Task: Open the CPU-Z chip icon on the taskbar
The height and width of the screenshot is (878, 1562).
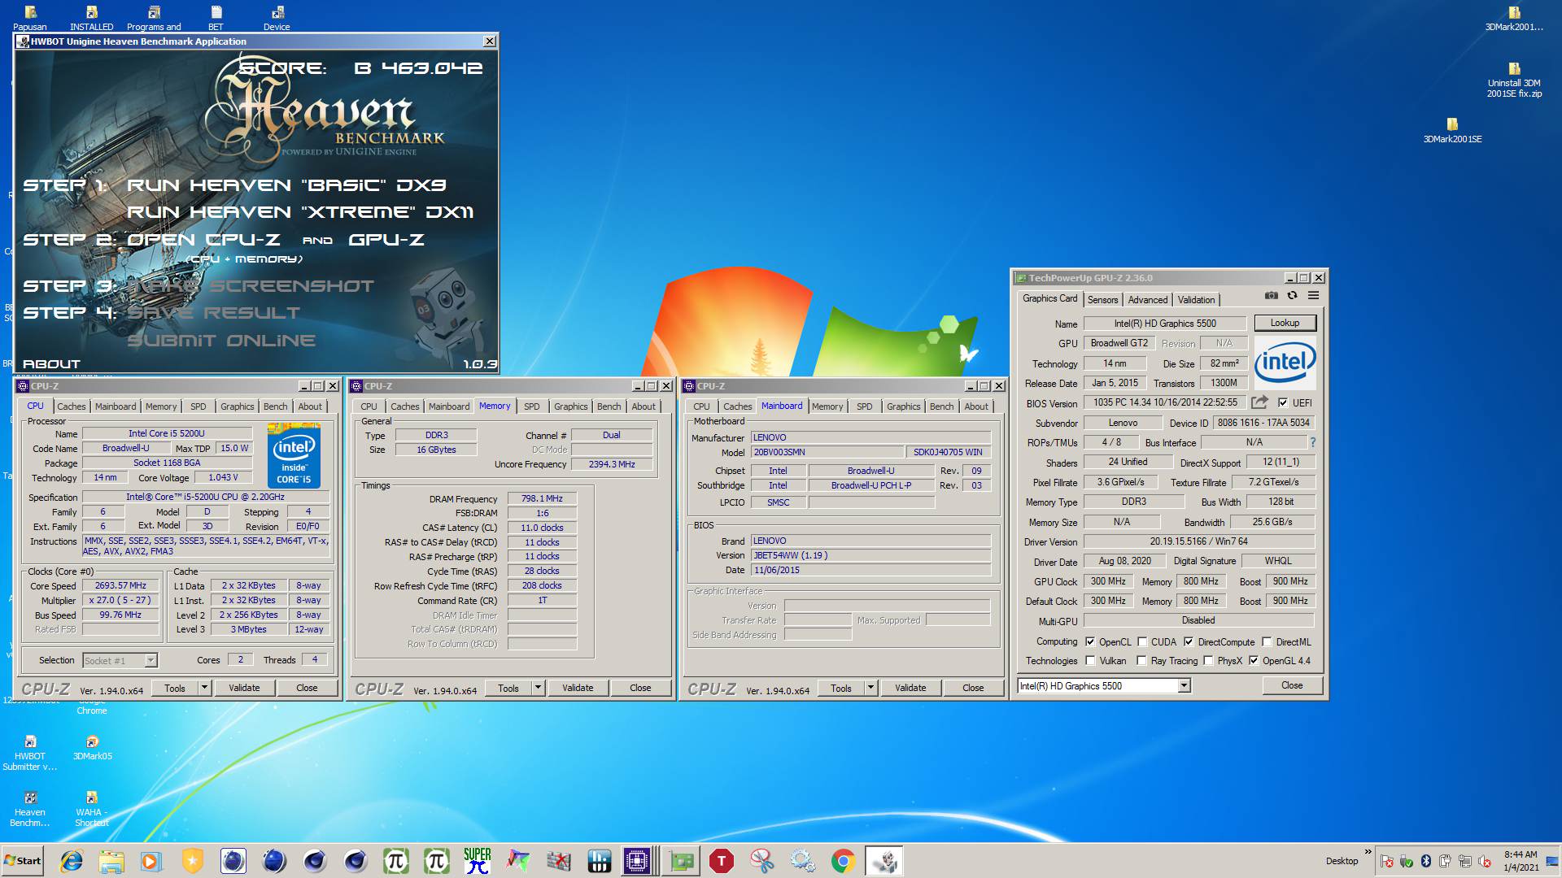Action: click(637, 861)
